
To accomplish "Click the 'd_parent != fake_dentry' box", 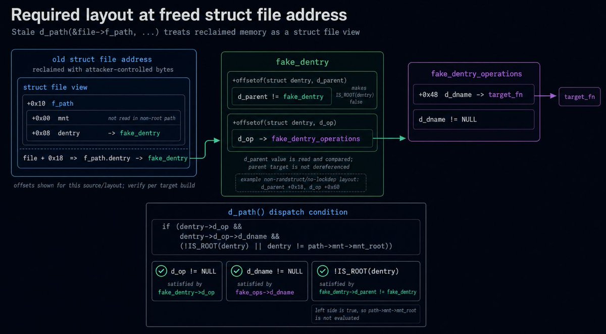I will tap(281, 96).
